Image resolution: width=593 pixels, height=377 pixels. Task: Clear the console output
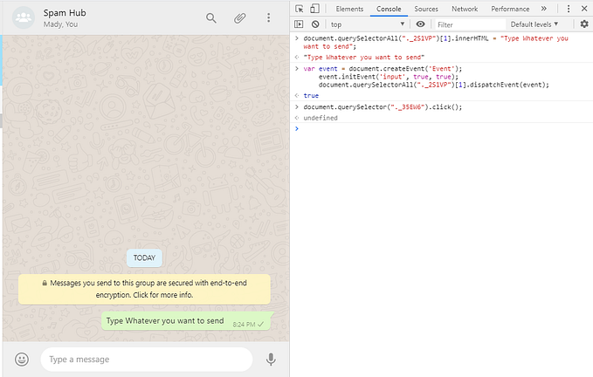click(x=315, y=24)
